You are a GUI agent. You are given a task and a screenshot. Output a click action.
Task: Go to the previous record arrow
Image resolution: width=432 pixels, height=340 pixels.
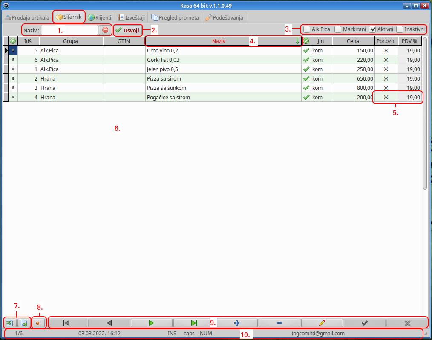click(109, 323)
